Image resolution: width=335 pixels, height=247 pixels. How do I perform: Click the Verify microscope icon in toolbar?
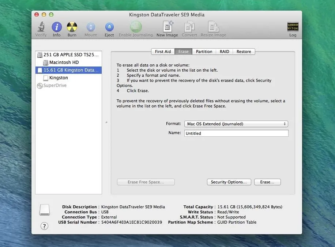tap(41, 27)
